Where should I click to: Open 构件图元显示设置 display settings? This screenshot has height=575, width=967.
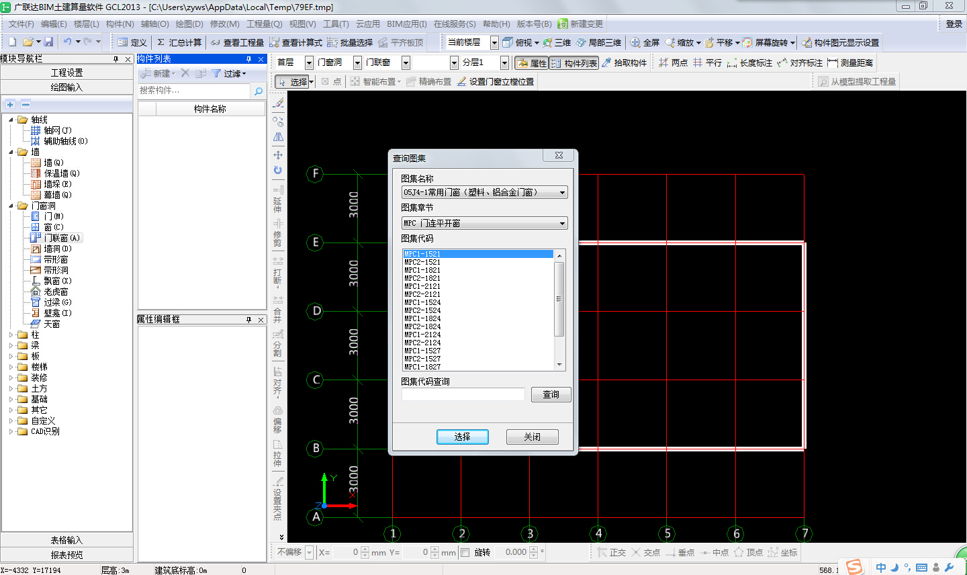[840, 42]
